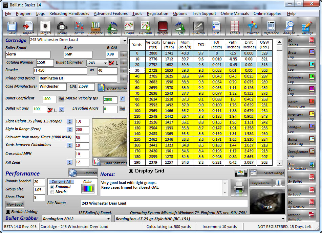Expand the Bullet Grabber Remington 2012 dropdown
This screenshot has width=322, height=233.
coord(108,219)
